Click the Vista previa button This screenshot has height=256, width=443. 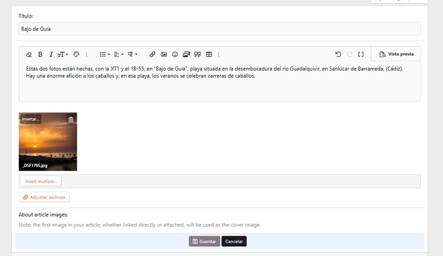pos(396,54)
